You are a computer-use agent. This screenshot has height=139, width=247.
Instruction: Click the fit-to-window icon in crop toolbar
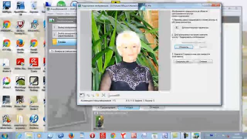tap(103, 95)
